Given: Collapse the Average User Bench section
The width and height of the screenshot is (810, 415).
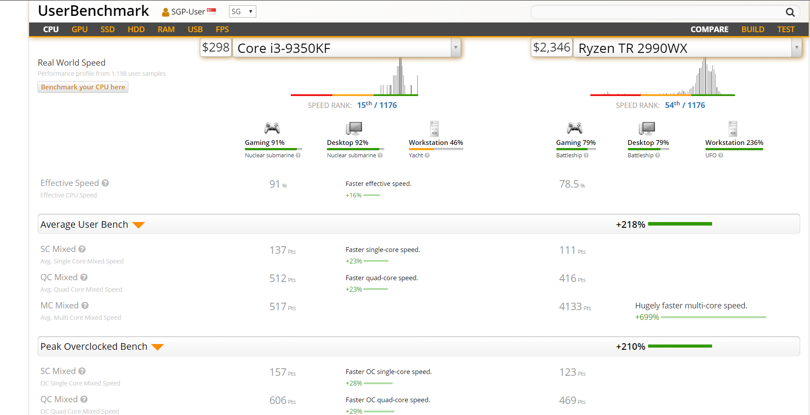Looking at the screenshot, I should click(x=139, y=225).
